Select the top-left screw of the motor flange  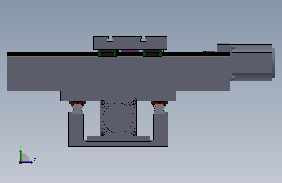[x=103, y=103]
